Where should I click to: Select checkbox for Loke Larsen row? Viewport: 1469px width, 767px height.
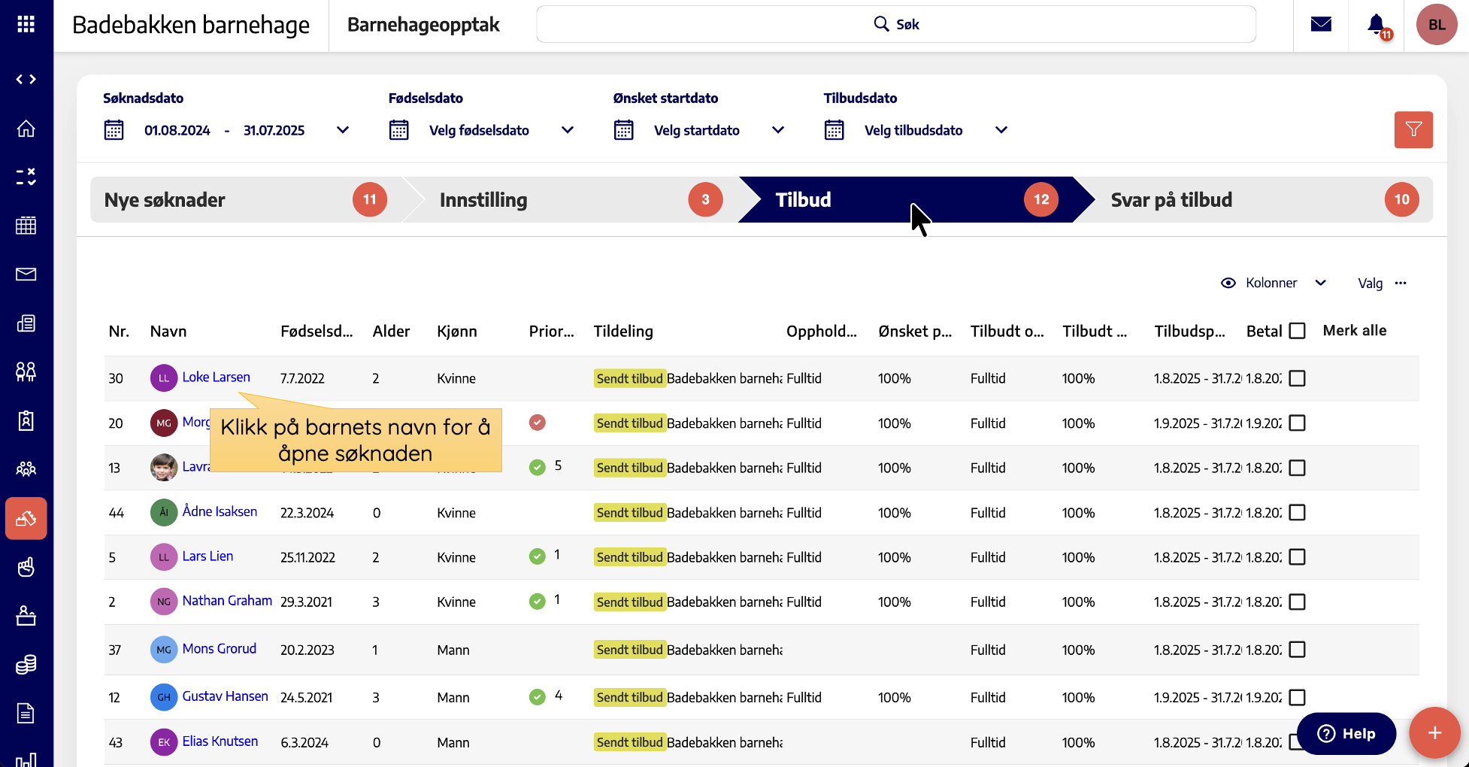1297,378
